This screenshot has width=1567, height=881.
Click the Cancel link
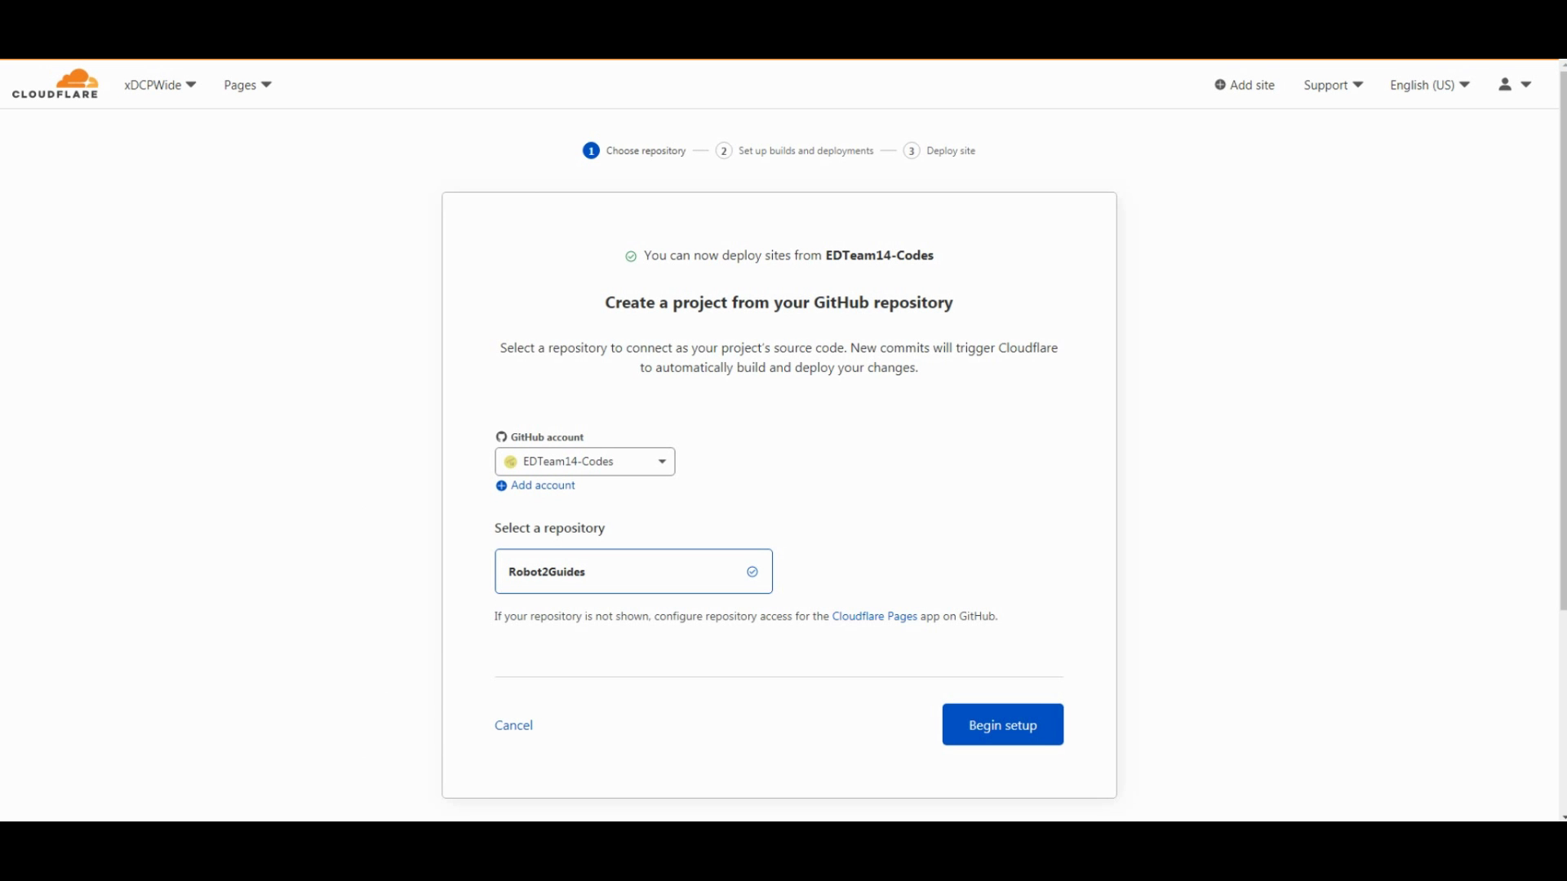coord(513,725)
